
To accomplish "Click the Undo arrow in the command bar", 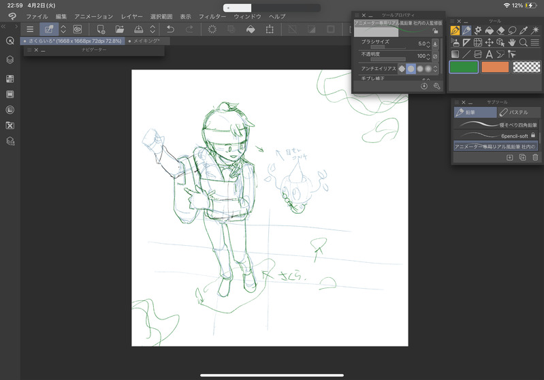I will 170,29.
